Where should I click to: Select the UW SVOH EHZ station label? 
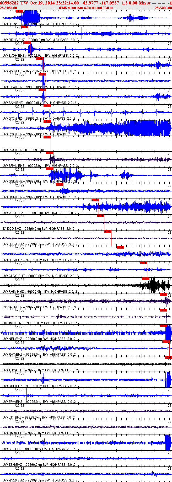[x=40, y=56]
